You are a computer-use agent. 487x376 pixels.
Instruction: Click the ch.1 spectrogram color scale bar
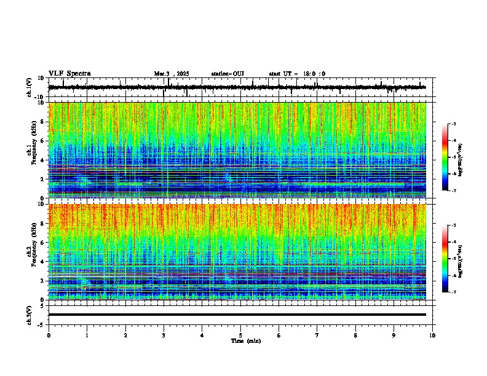pos(445,157)
